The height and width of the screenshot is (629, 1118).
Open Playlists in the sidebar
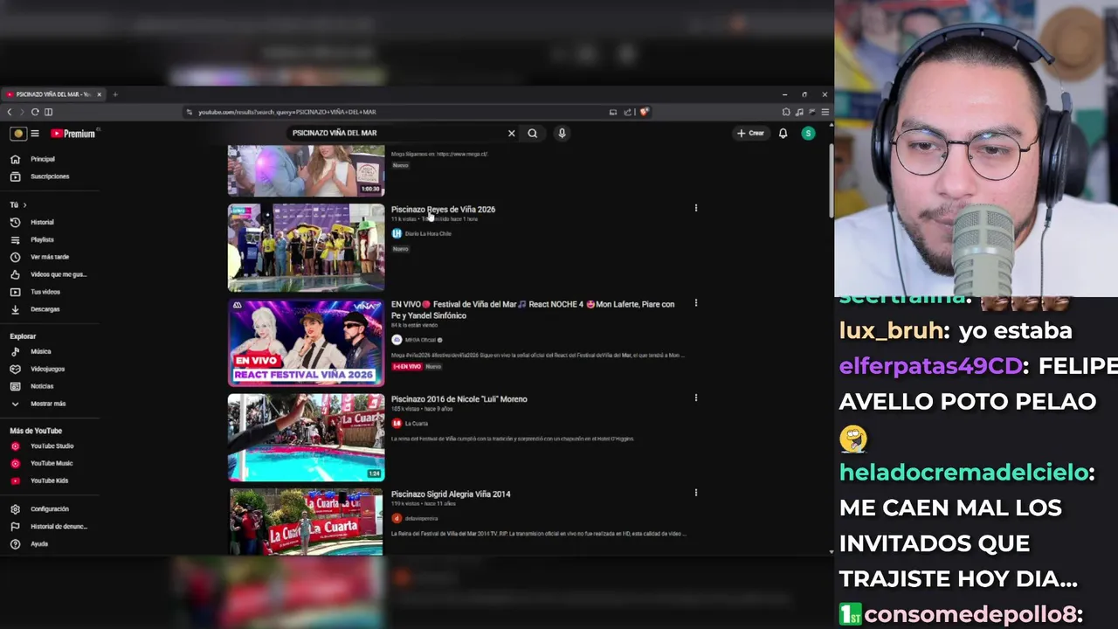[42, 239]
